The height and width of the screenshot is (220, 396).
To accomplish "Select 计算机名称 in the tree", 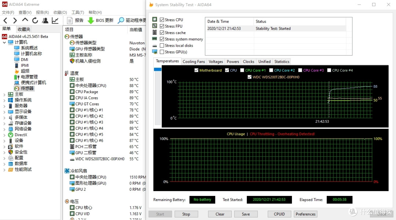I will (x=31, y=54).
